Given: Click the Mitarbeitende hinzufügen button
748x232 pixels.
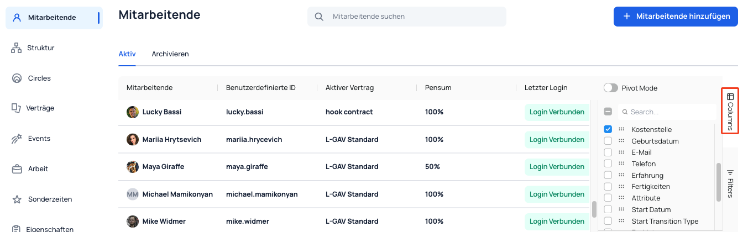Looking at the screenshot, I should [676, 17].
